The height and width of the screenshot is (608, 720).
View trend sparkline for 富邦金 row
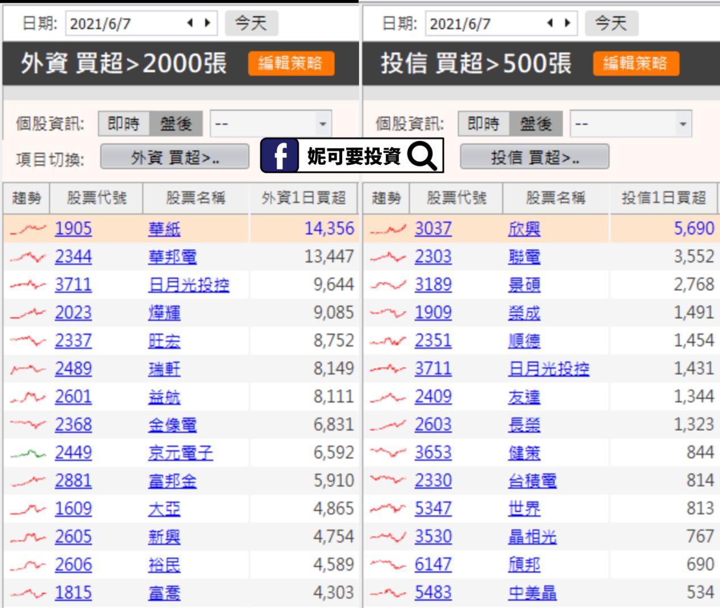(x=27, y=481)
